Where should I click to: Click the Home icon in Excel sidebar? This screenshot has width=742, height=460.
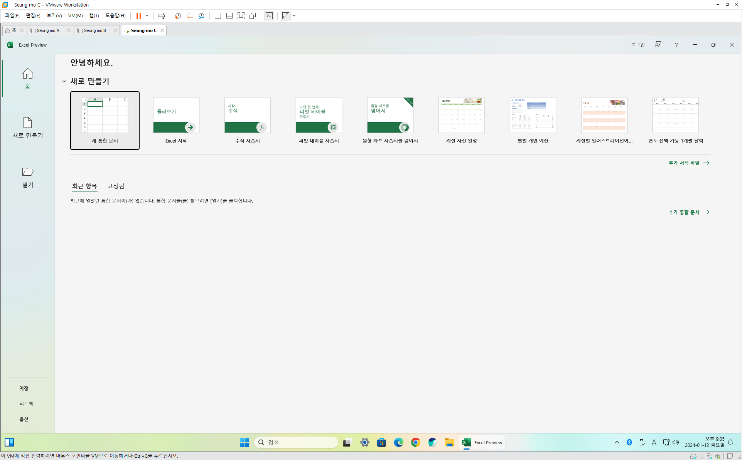[27, 74]
